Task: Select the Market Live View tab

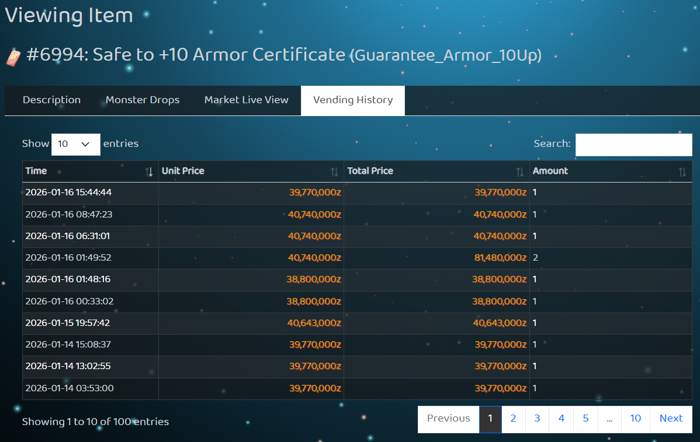Action: (x=246, y=100)
